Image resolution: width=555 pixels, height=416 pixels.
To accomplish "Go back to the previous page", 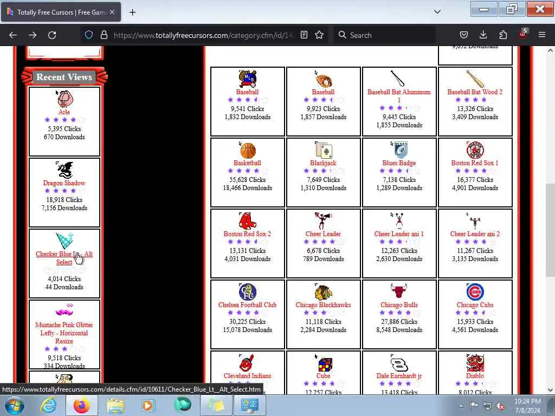I will (x=13, y=35).
